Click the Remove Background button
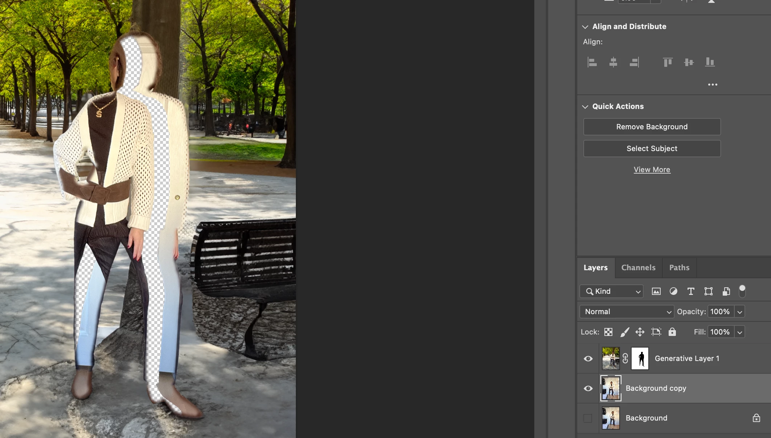This screenshot has width=771, height=438. (652, 127)
